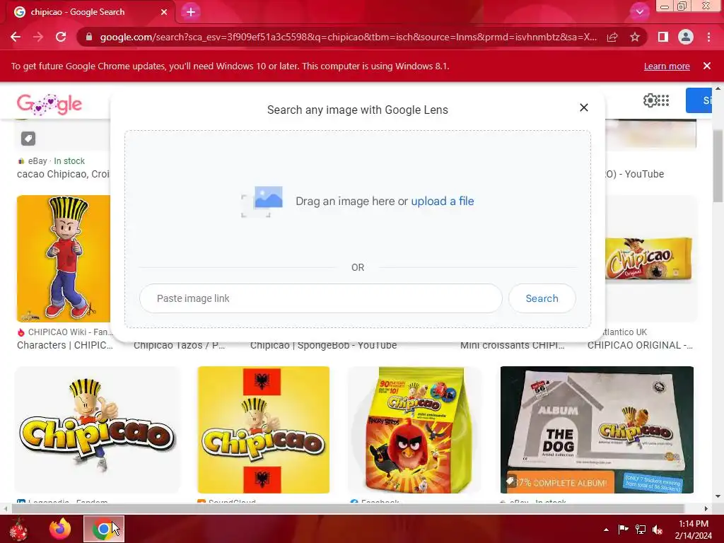
Task: Open Chipicao Original package thumbnail
Action: [x=650, y=259]
